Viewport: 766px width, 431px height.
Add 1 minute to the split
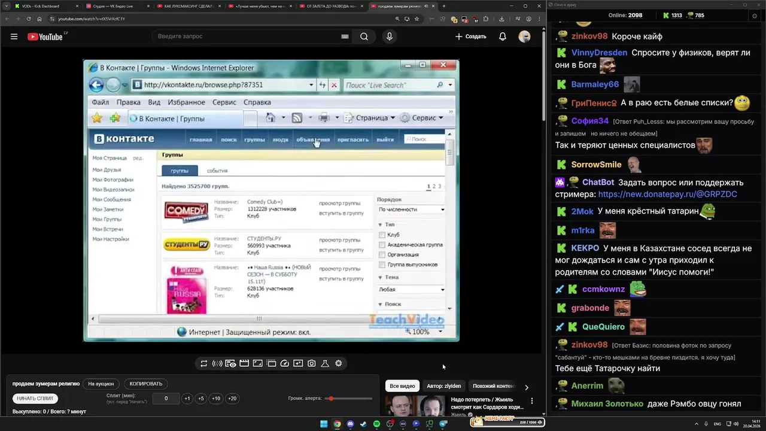pyautogui.click(x=187, y=399)
